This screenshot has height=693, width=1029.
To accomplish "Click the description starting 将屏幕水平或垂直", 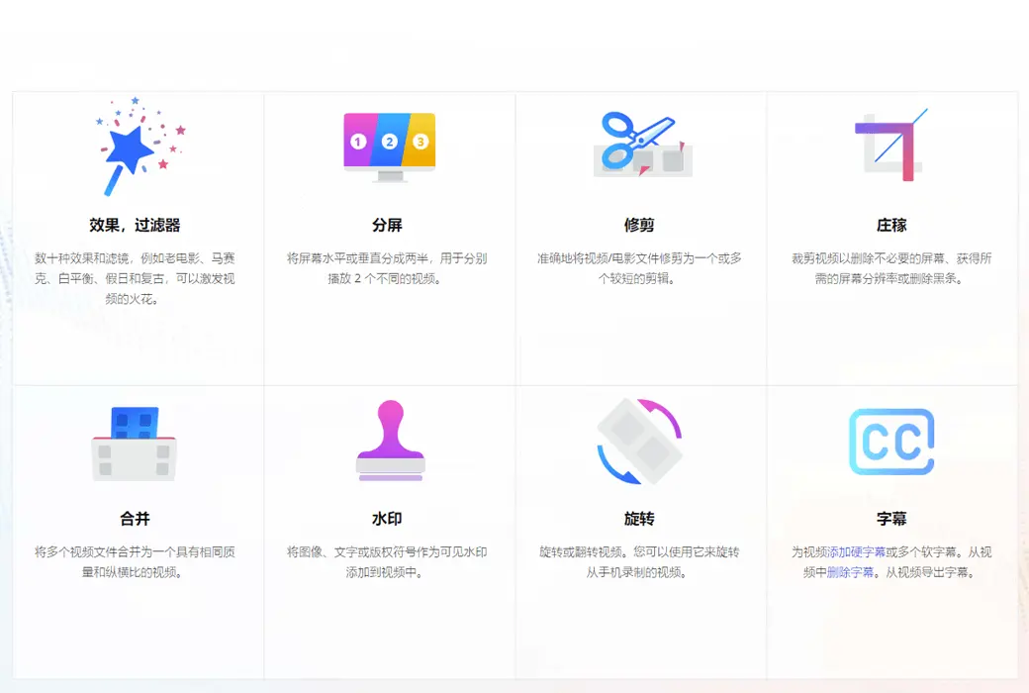I will (387, 268).
